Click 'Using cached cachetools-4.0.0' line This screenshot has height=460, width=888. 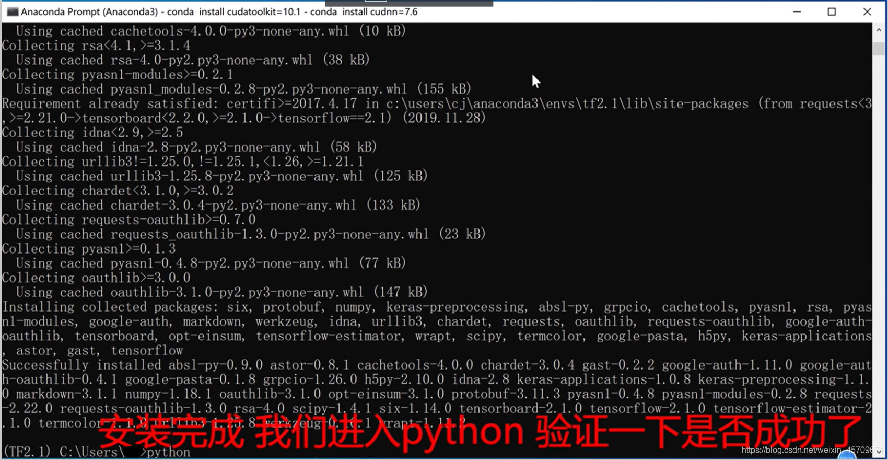(x=211, y=31)
